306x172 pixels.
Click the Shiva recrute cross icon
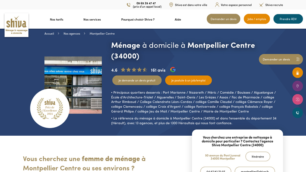point(261,5)
